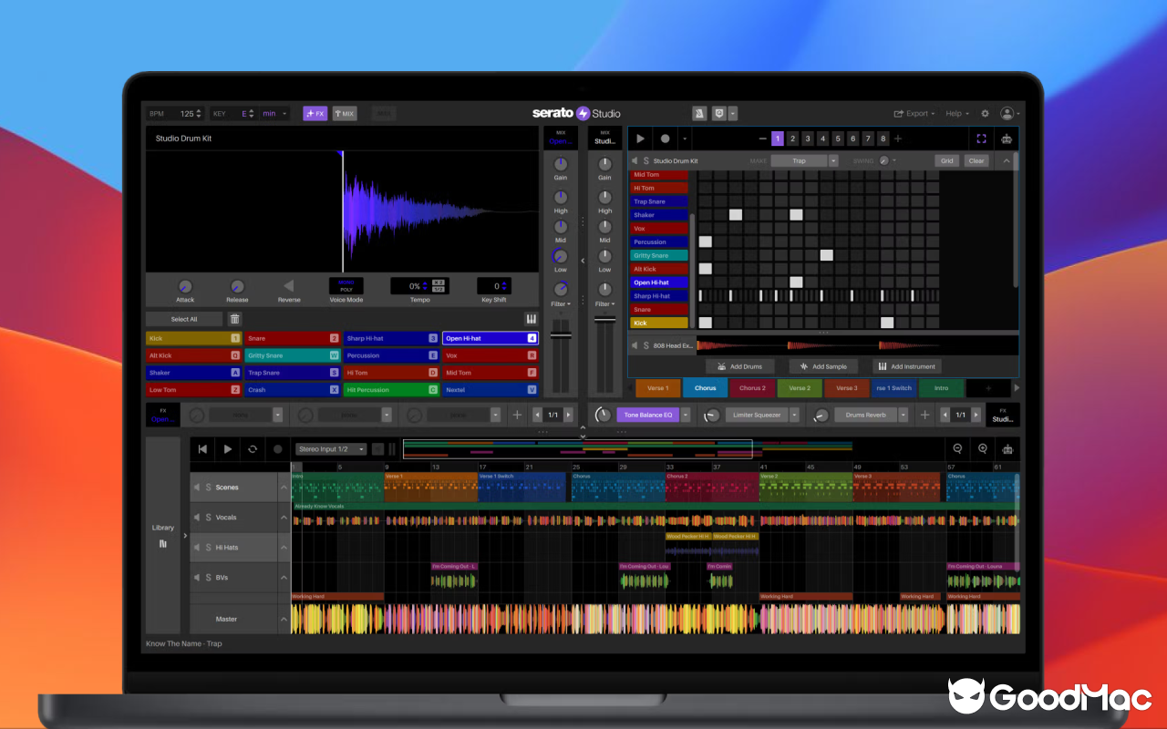Click the Reverse sample icon
This screenshot has height=729, width=1167.
point(288,286)
